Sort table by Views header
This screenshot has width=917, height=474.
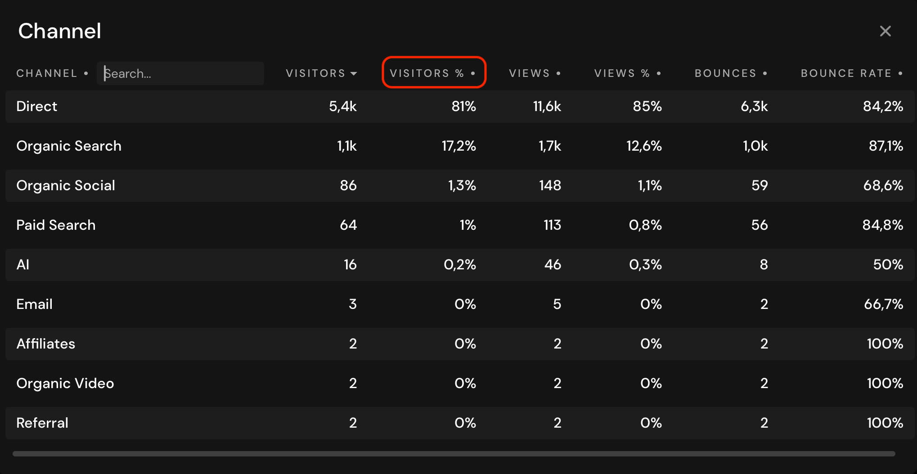pyautogui.click(x=530, y=73)
